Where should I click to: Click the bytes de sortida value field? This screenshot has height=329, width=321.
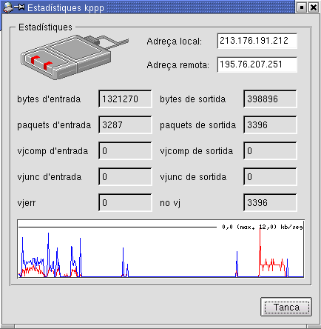tap(270, 99)
